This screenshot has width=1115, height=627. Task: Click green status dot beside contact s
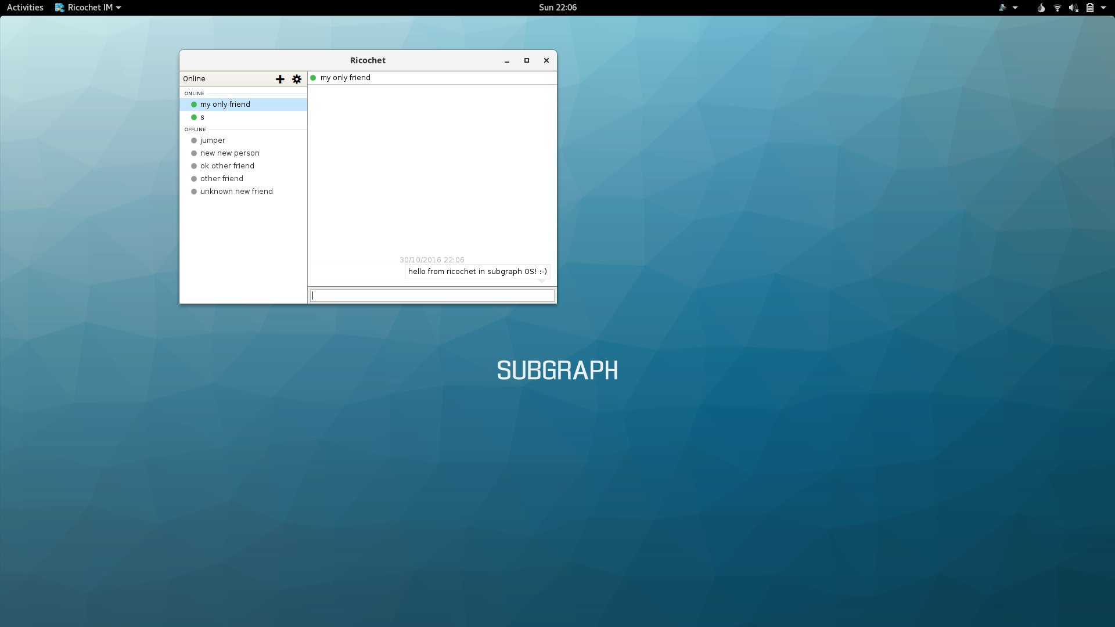pos(194,117)
